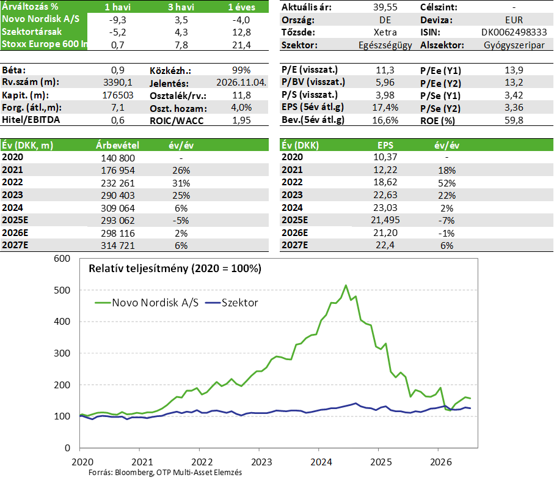Click the EPS 5-year growth value 17,4%
The image size is (554, 491).
click(x=385, y=108)
